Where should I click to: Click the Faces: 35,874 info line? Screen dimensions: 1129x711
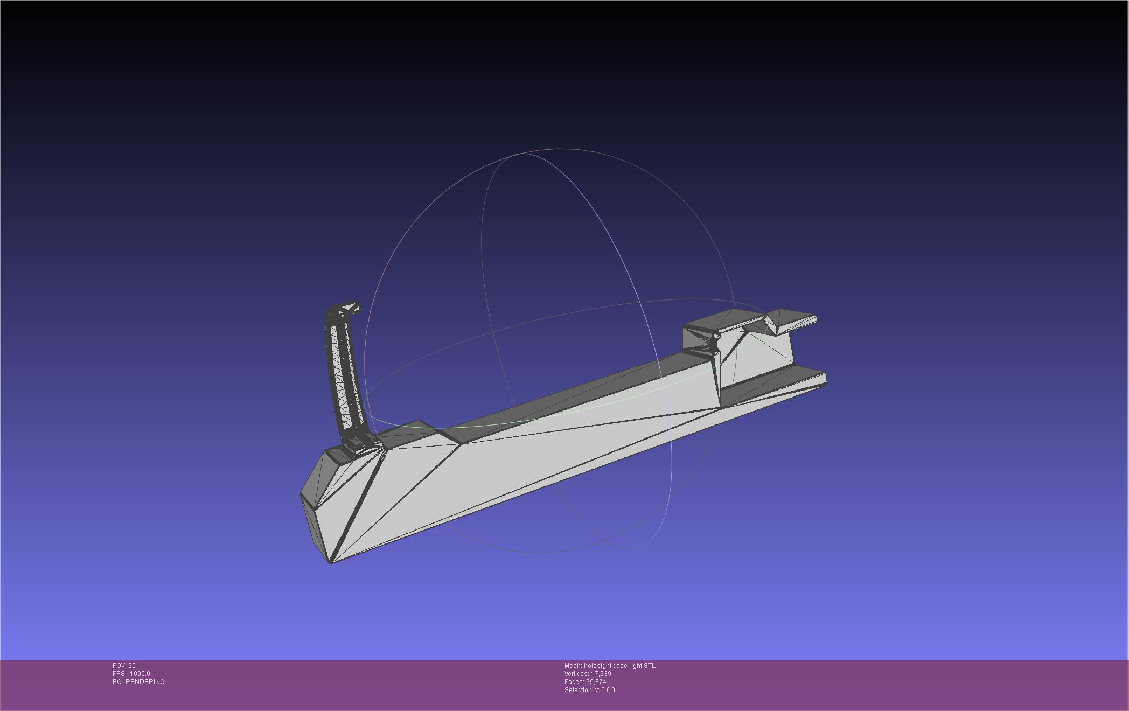click(x=585, y=682)
